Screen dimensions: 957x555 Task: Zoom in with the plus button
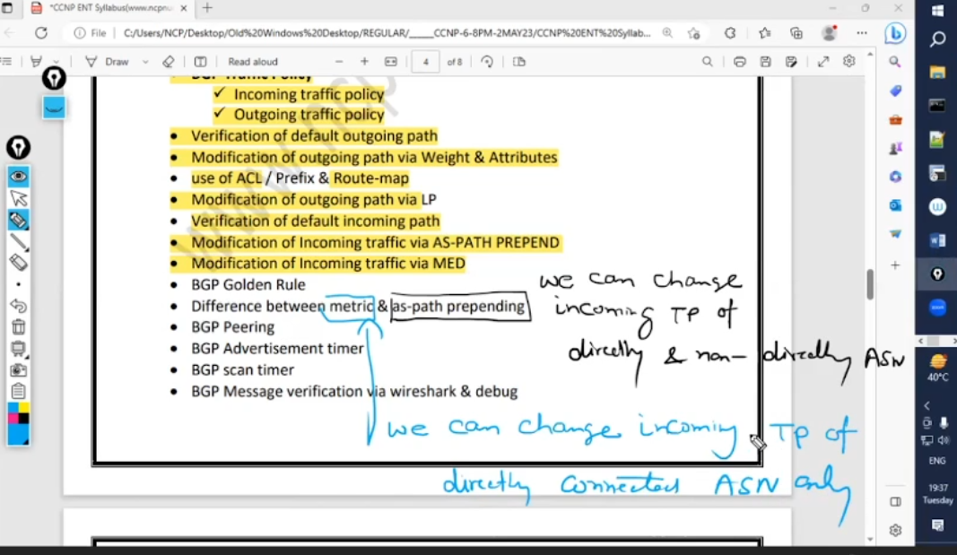tap(364, 62)
